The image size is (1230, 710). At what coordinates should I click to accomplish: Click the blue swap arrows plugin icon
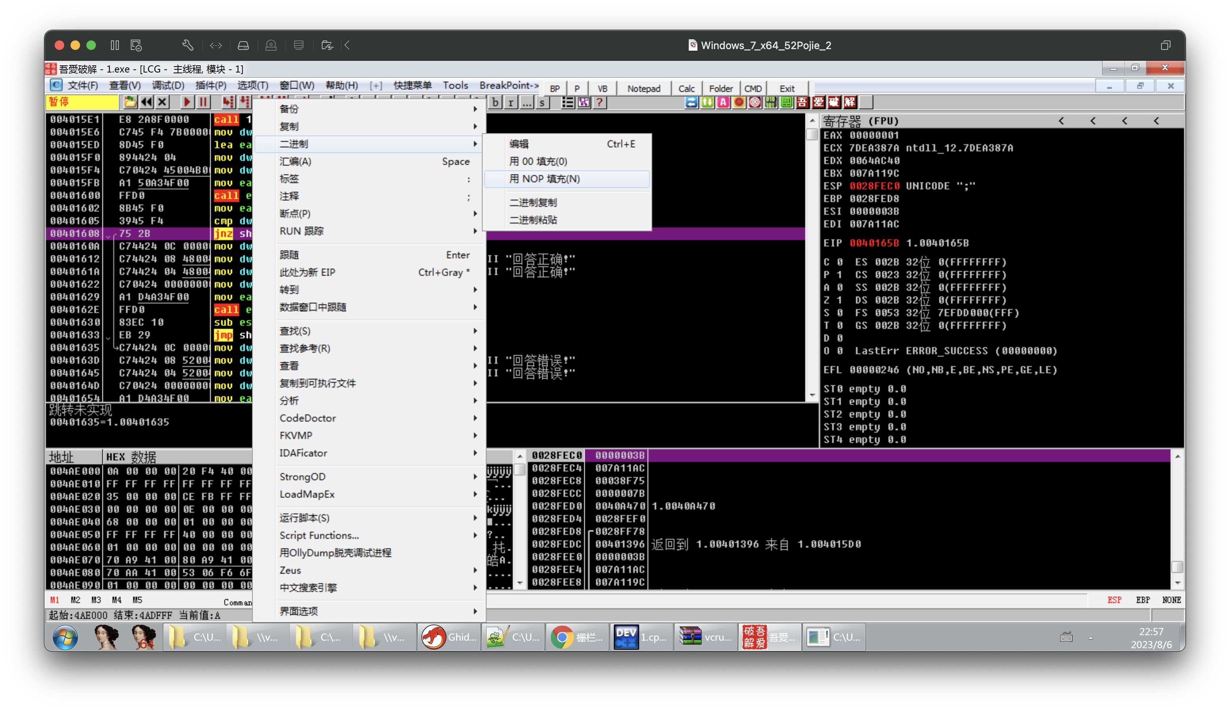coord(691,102)
